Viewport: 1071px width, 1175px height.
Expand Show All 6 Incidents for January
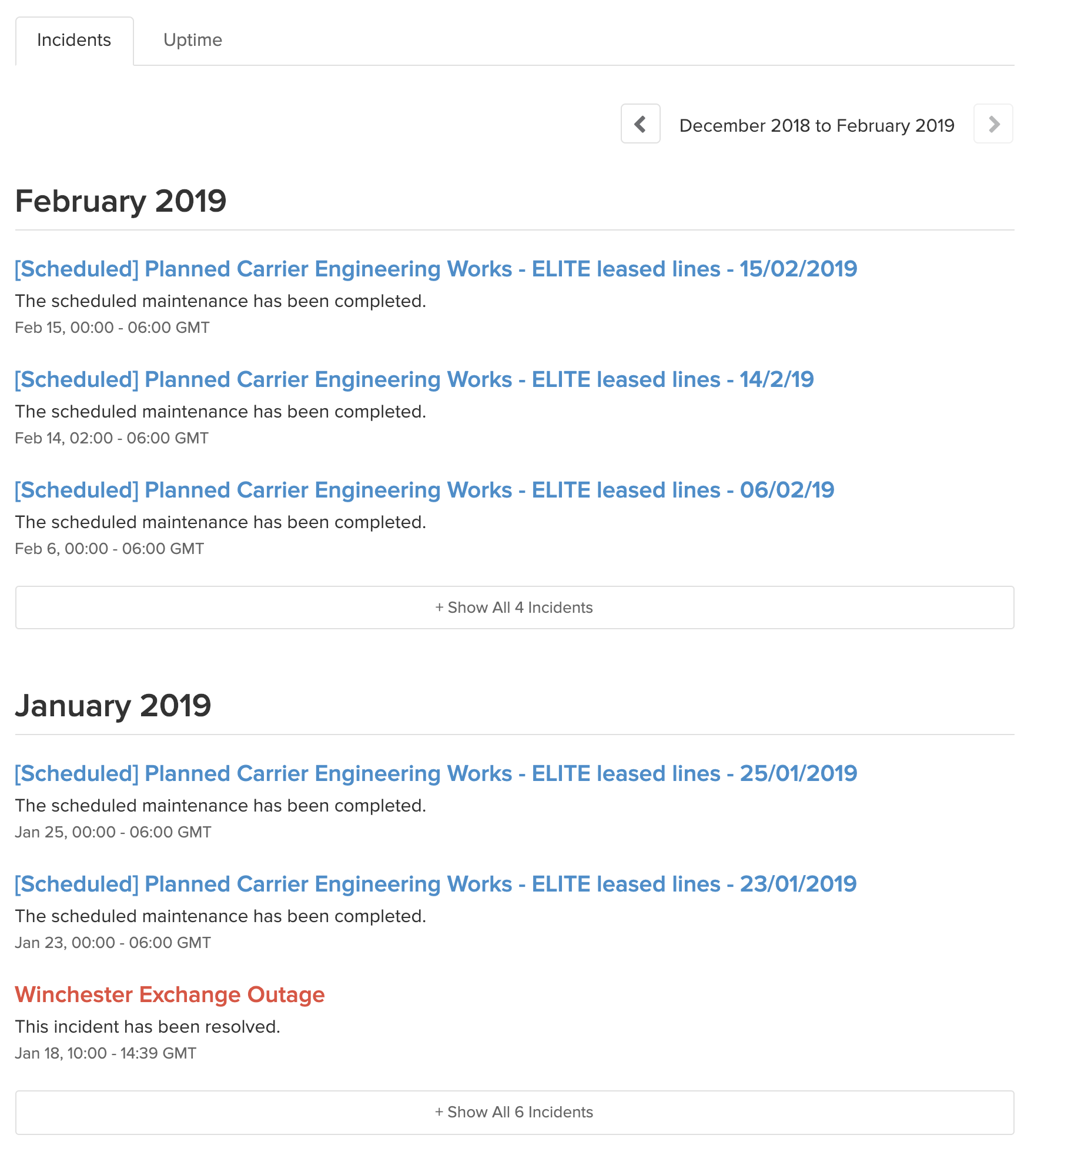514,1112
